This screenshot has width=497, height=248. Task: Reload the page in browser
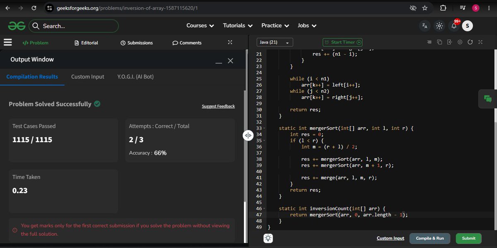[34, 8]
